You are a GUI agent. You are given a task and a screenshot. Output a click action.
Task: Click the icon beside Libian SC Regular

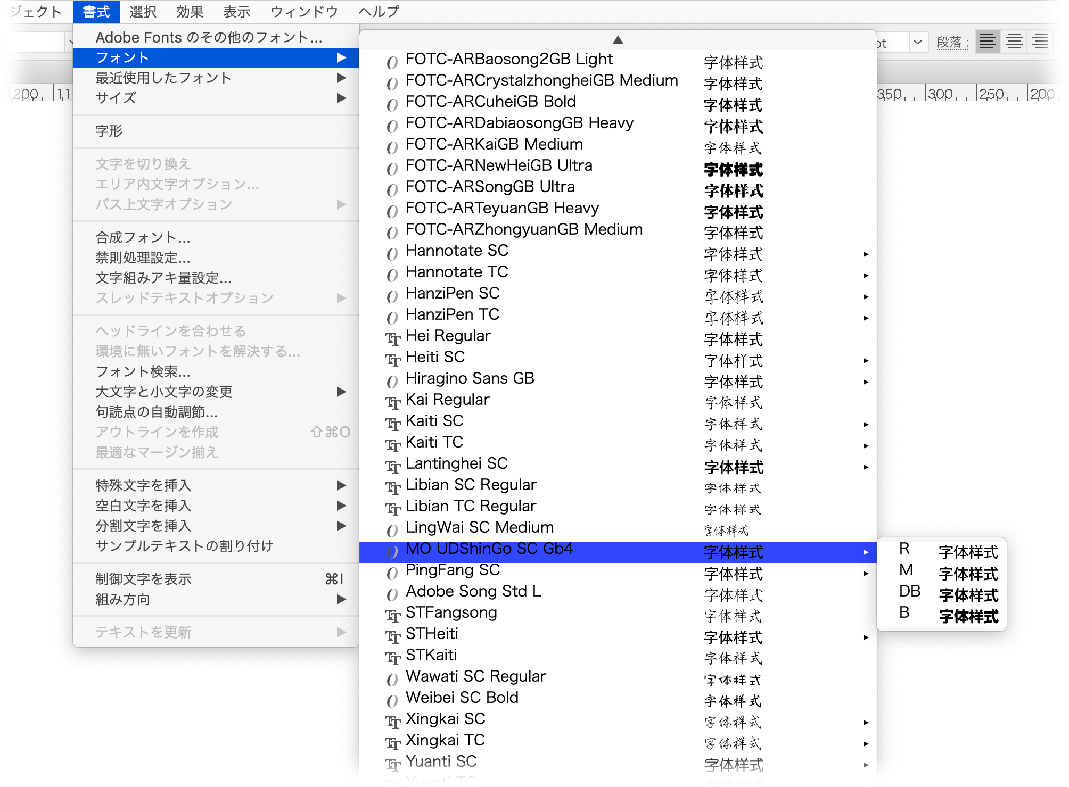coord(392,487)
